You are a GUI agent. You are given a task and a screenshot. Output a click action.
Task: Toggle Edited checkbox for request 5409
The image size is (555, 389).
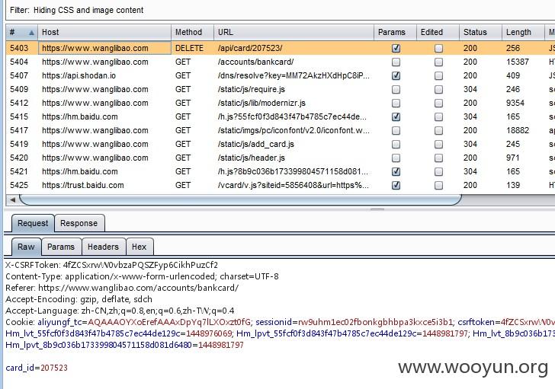(x=438, y=89)
